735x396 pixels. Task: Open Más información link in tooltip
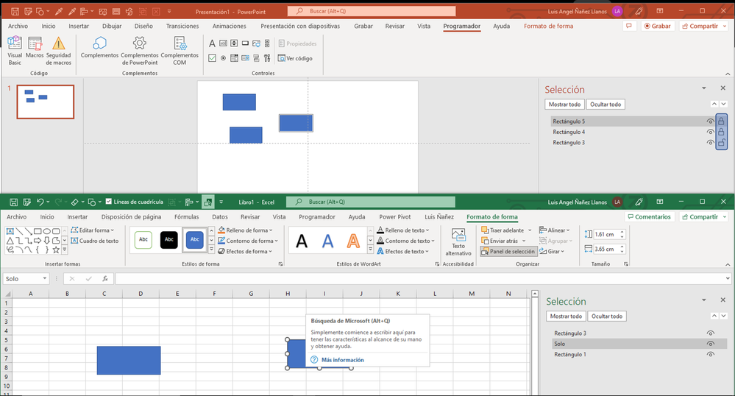click(343, 360)
